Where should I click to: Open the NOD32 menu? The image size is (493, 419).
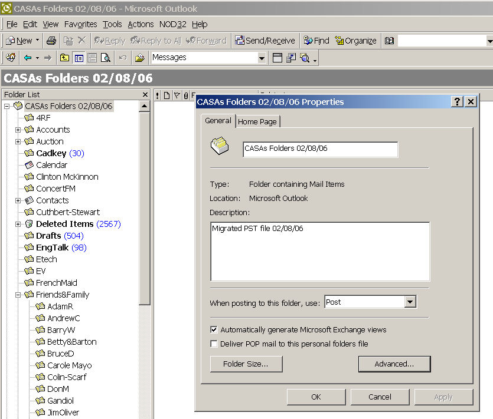(172, 24)
